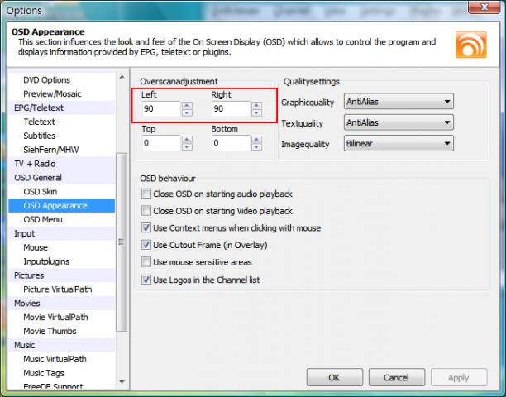Image resolution: width=506 pixels, height=397 pixels.
Task: Select Preview/Mosaic in the tree
Action: (x=52, y=94)
